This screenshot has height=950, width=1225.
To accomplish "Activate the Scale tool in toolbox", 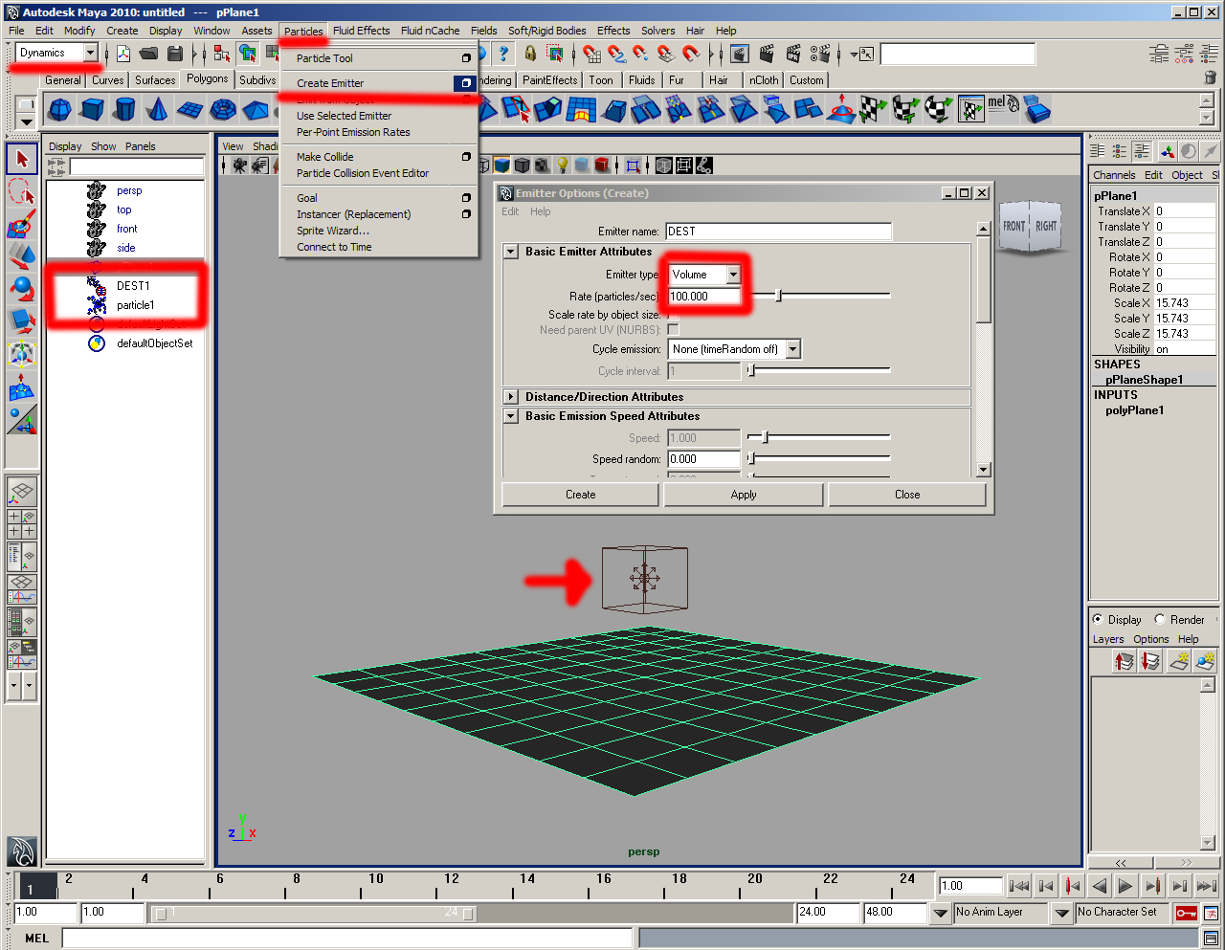I will pos(22,321).
